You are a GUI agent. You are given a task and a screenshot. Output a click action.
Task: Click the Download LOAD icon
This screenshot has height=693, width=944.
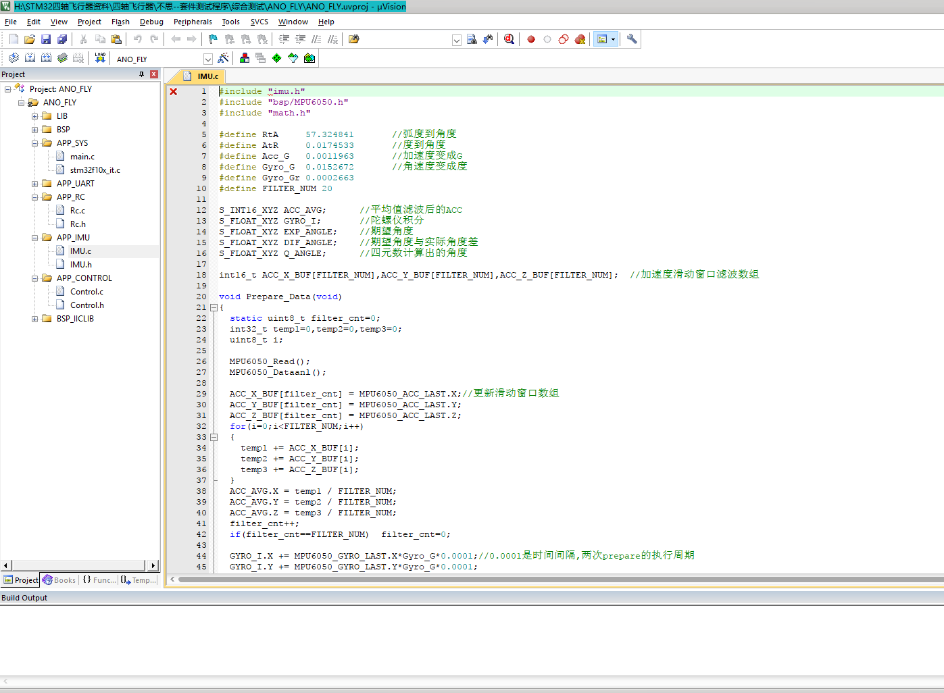[100, 58]
